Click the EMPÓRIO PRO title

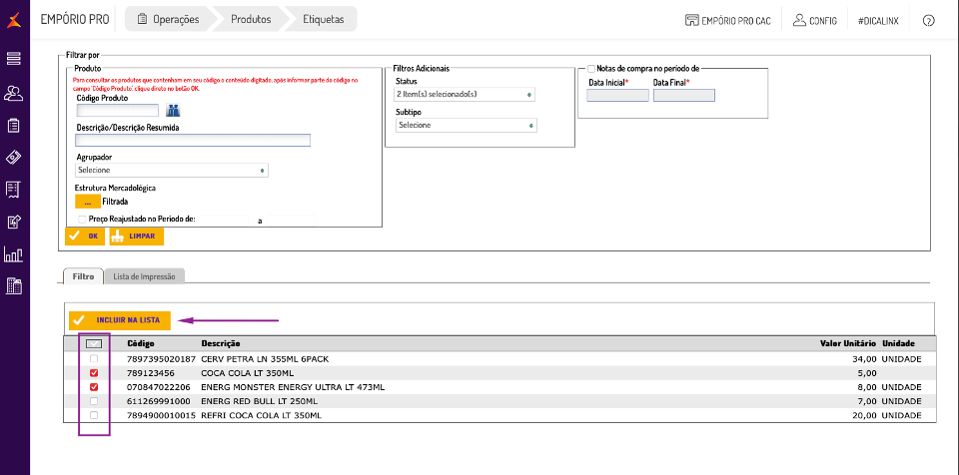coord(75,20)
